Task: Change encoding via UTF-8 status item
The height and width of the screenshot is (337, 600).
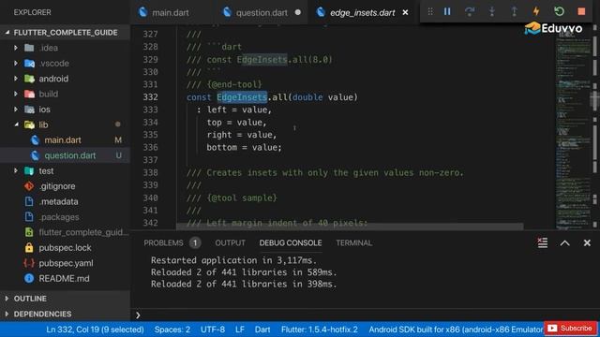Action: coord(213,329)
